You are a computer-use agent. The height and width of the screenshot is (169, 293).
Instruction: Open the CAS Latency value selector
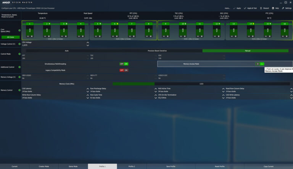(x=87, y=90)
